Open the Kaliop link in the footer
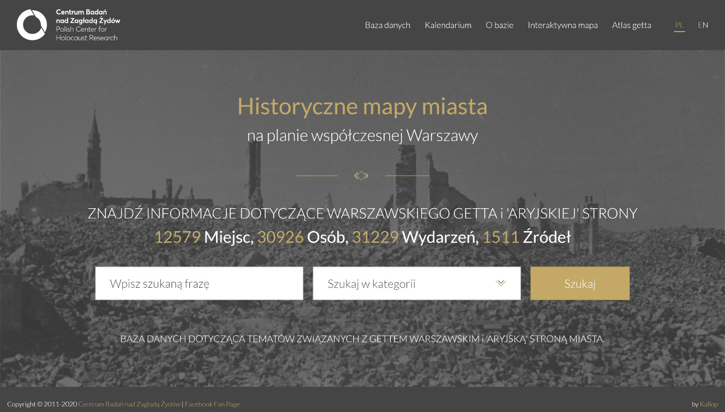 coord(709,404)
